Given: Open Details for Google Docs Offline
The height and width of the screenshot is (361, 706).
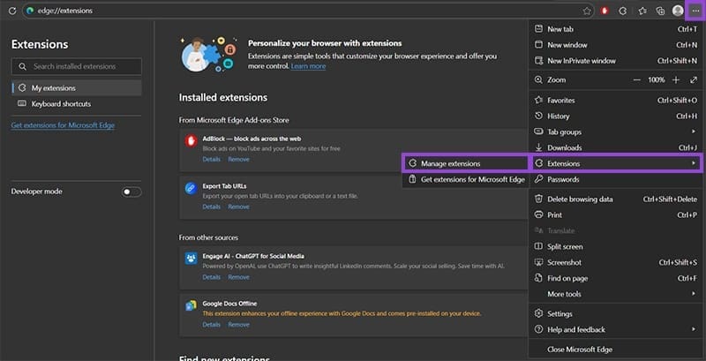Looking at the screenshot, I should (211, 325).
